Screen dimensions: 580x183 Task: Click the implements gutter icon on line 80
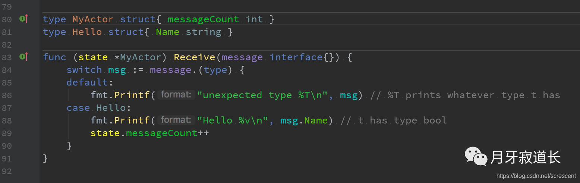[24, 19]
